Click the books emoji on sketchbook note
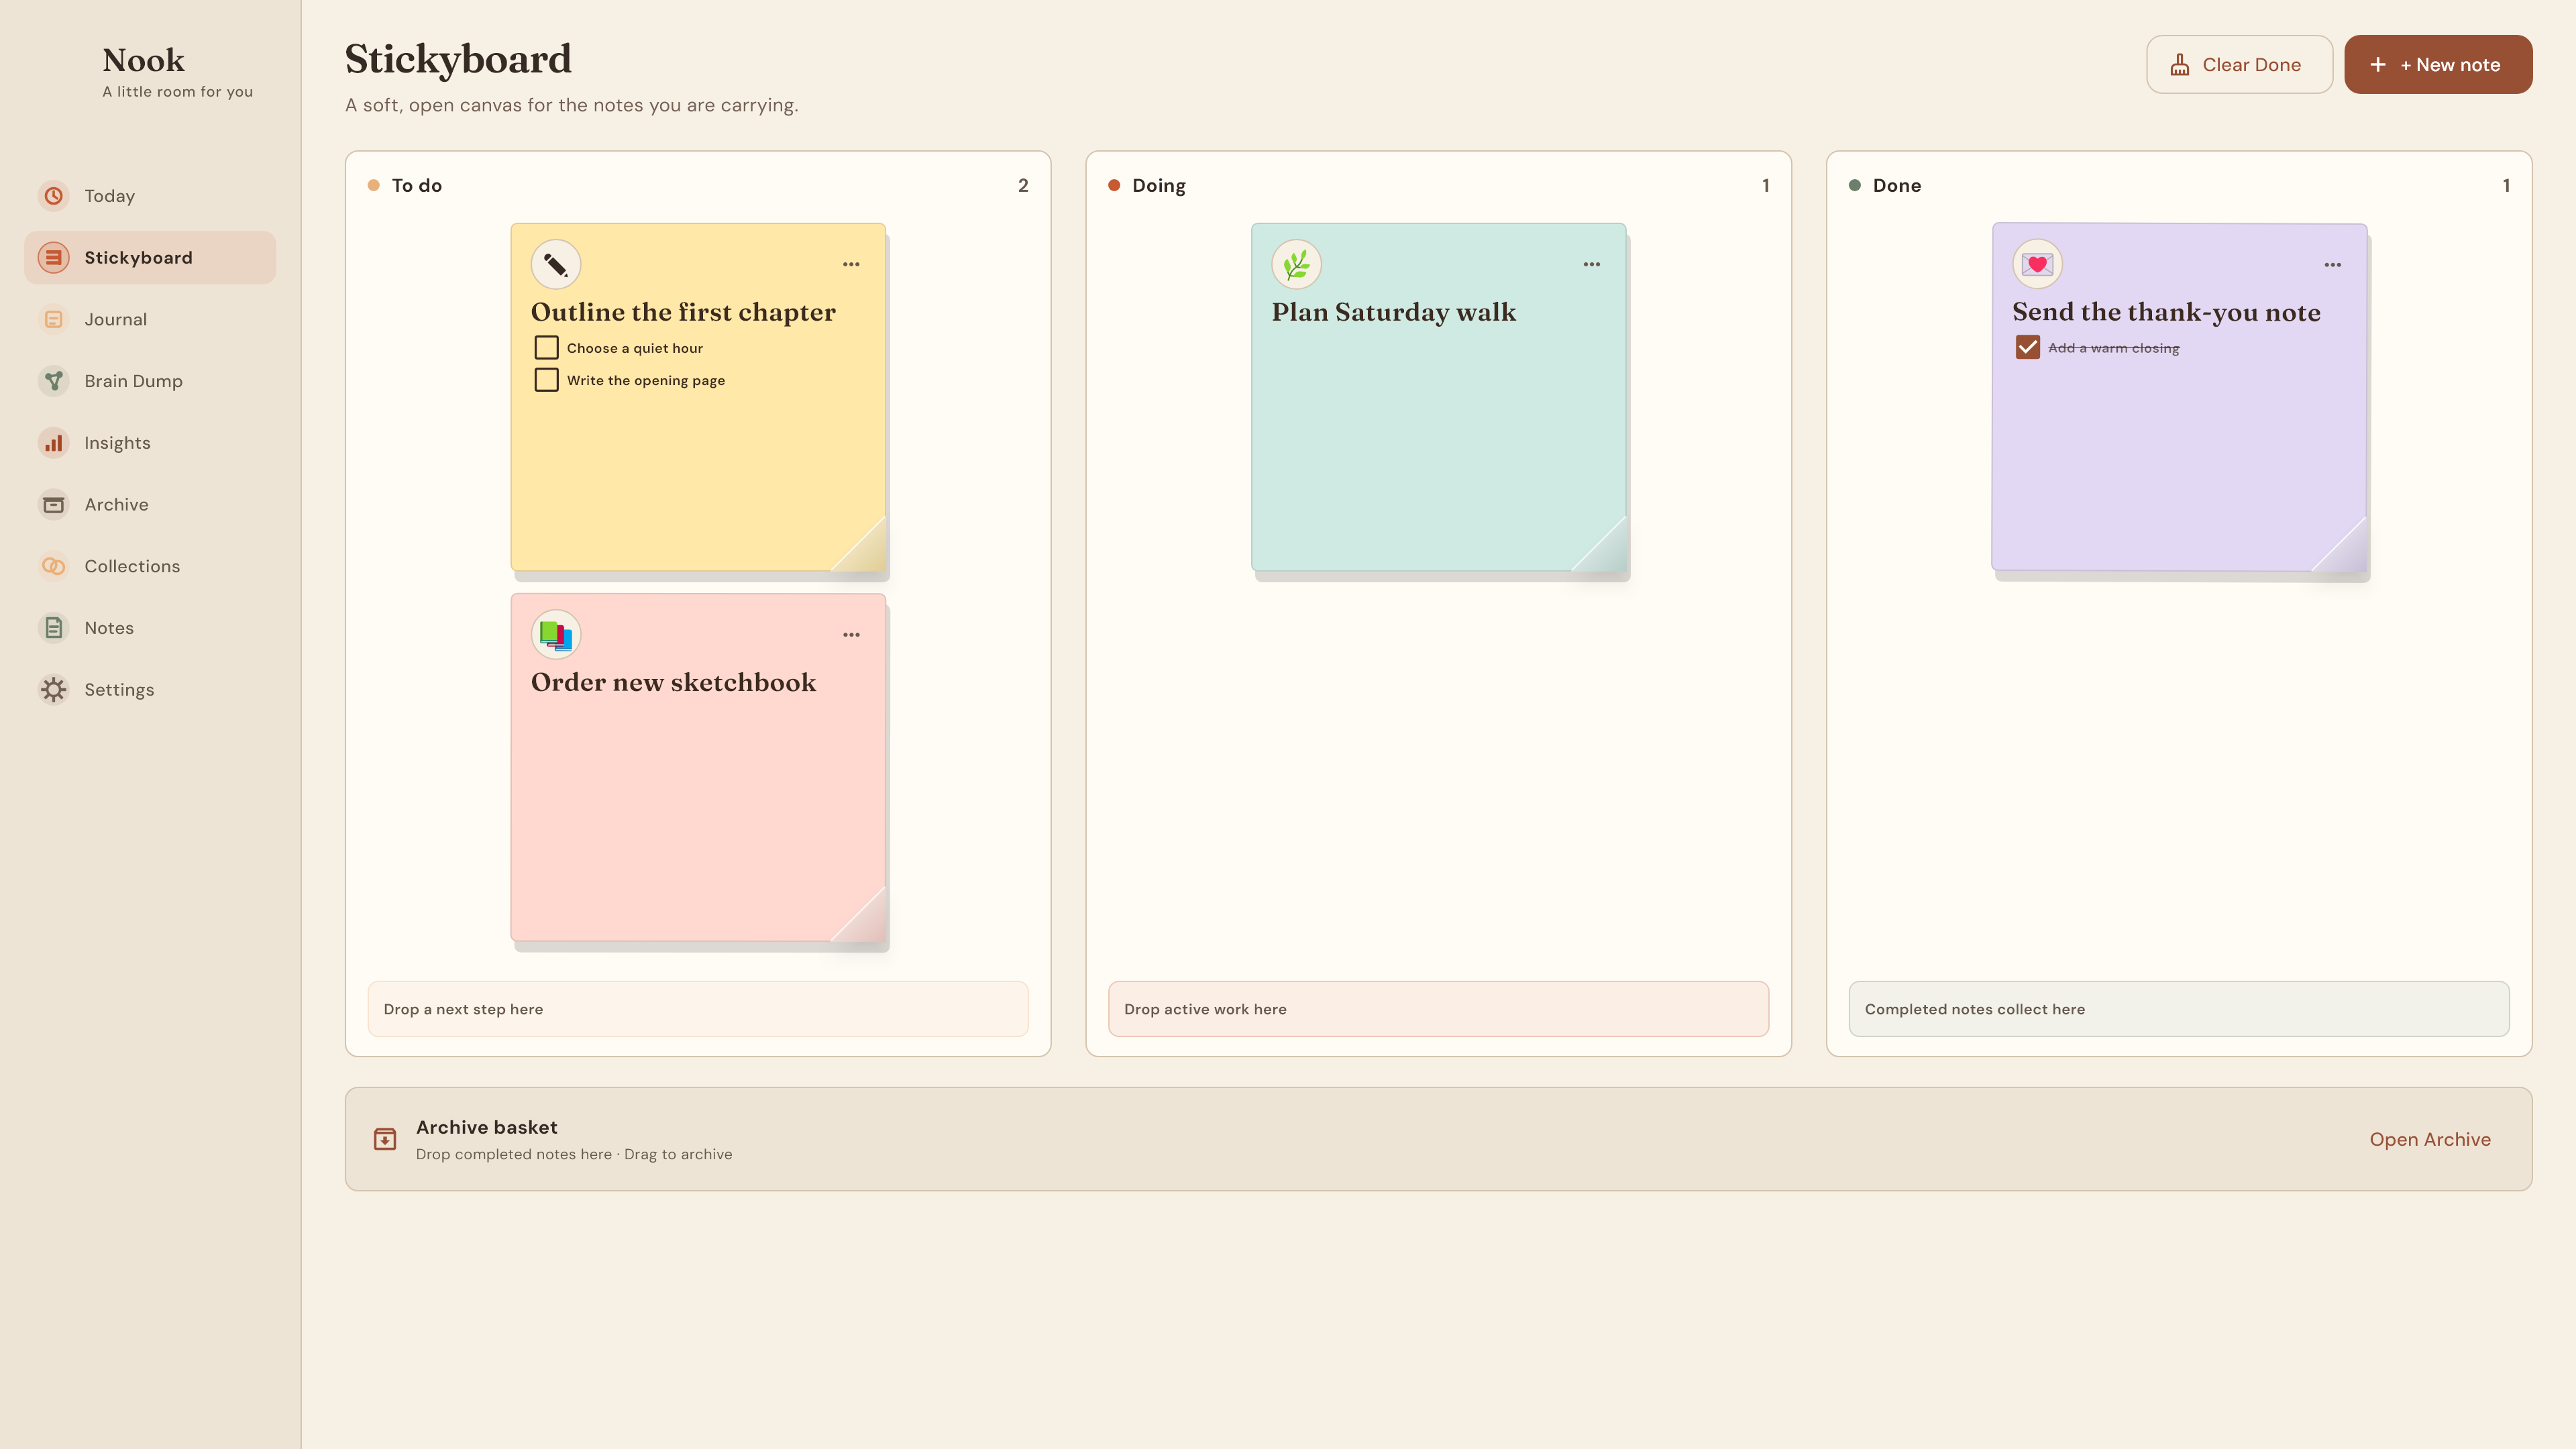Screen dimensions: 2576x1449 pos(556,635)
